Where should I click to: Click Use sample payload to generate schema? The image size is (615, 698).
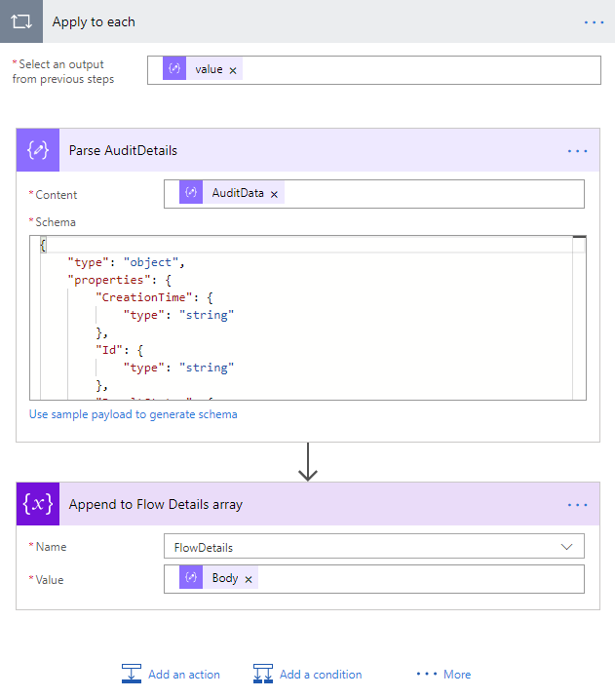(x=134, y=414)
